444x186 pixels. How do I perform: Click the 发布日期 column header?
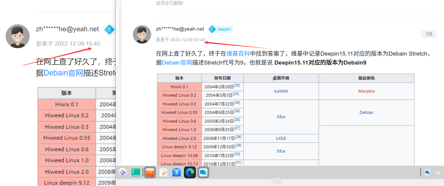click(x=222, y=78)
